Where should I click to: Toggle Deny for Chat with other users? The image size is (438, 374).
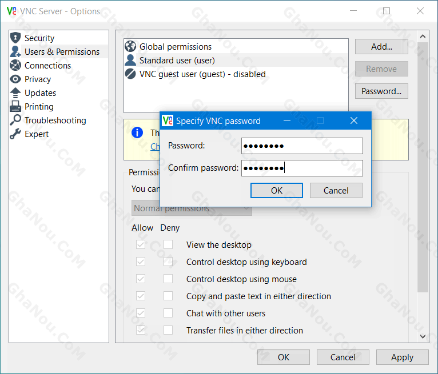(x=168, y=313)
